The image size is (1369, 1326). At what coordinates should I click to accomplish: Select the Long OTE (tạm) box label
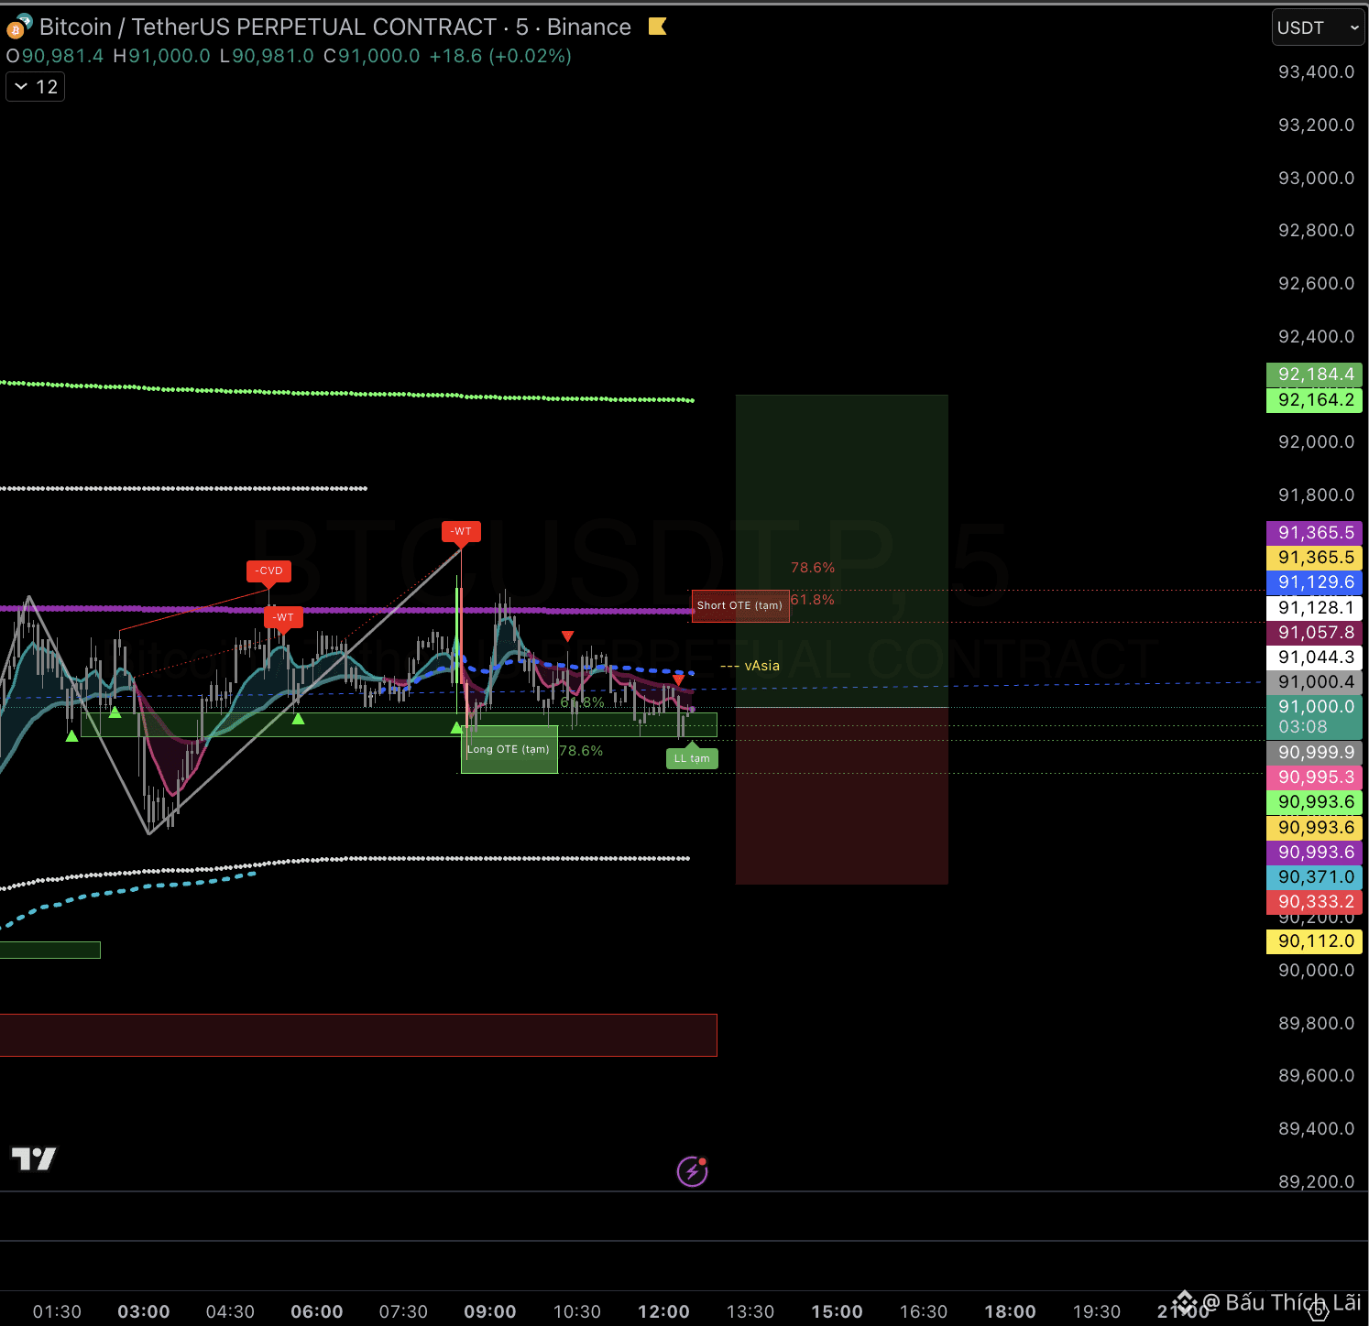tap(509, 749)
